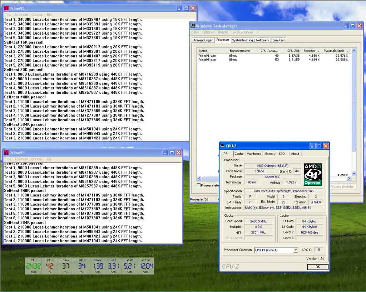Switch to the Netzwerk tab in Task Manager

(263, 40)
